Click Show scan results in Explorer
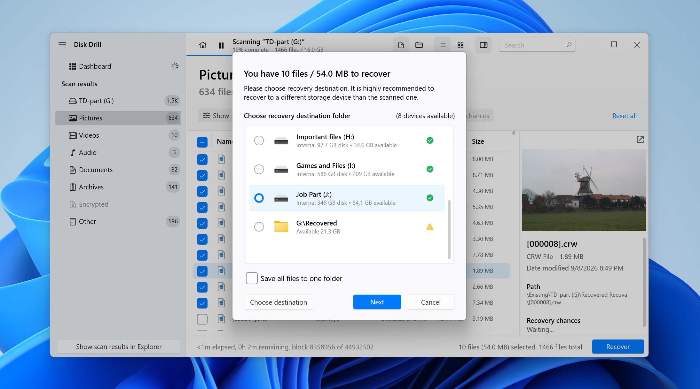Viewport: 700px width, 389px height. [119, 347]
